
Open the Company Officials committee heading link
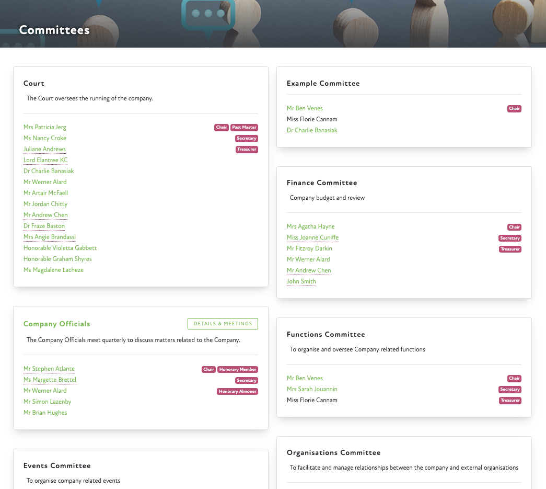(57, 324)
